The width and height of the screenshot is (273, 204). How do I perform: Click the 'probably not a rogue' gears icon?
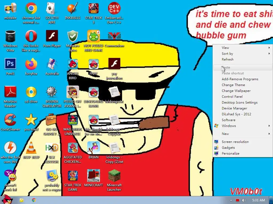click(x=52, y=181)
